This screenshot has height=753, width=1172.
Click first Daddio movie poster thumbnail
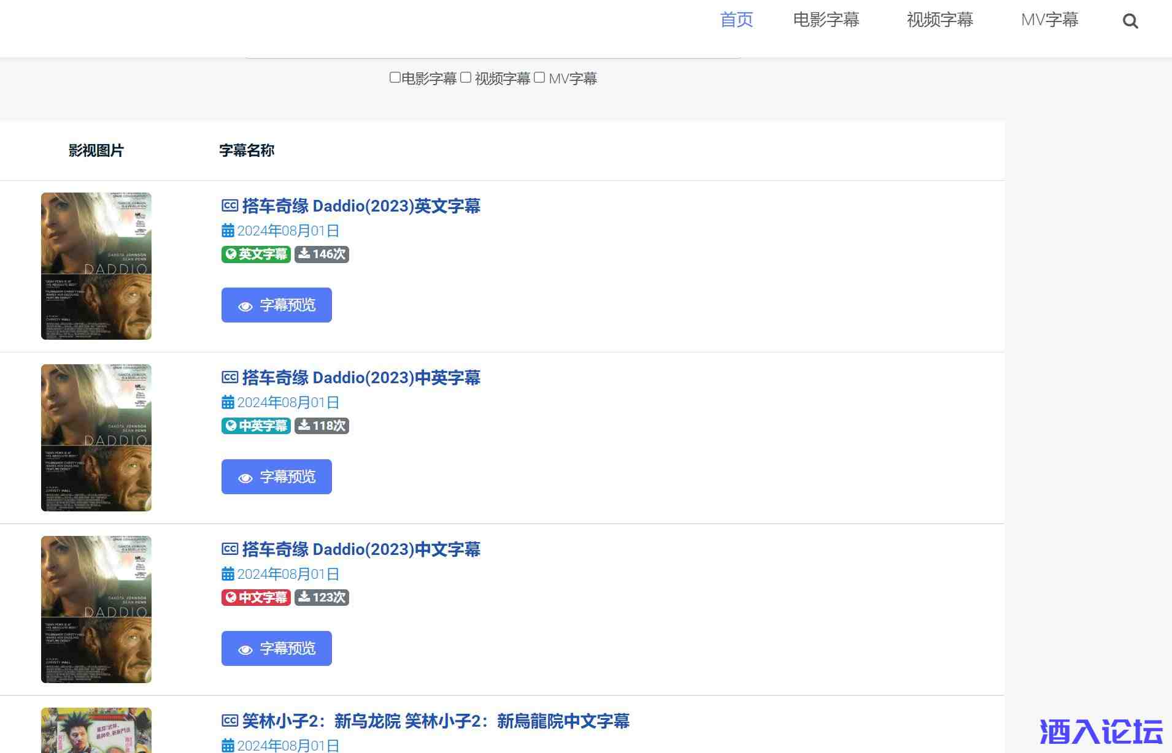[96, 266]
